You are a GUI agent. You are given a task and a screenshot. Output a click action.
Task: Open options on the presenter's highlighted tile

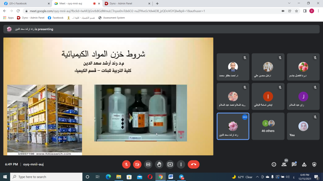(x=245, y=117)
